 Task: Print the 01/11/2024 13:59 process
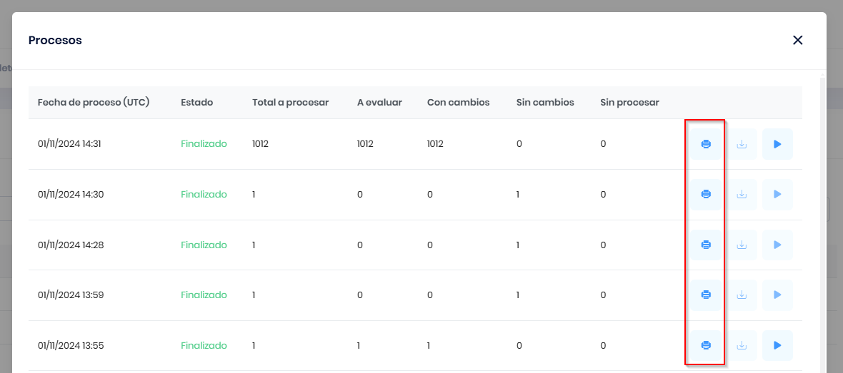click(706, 295)
